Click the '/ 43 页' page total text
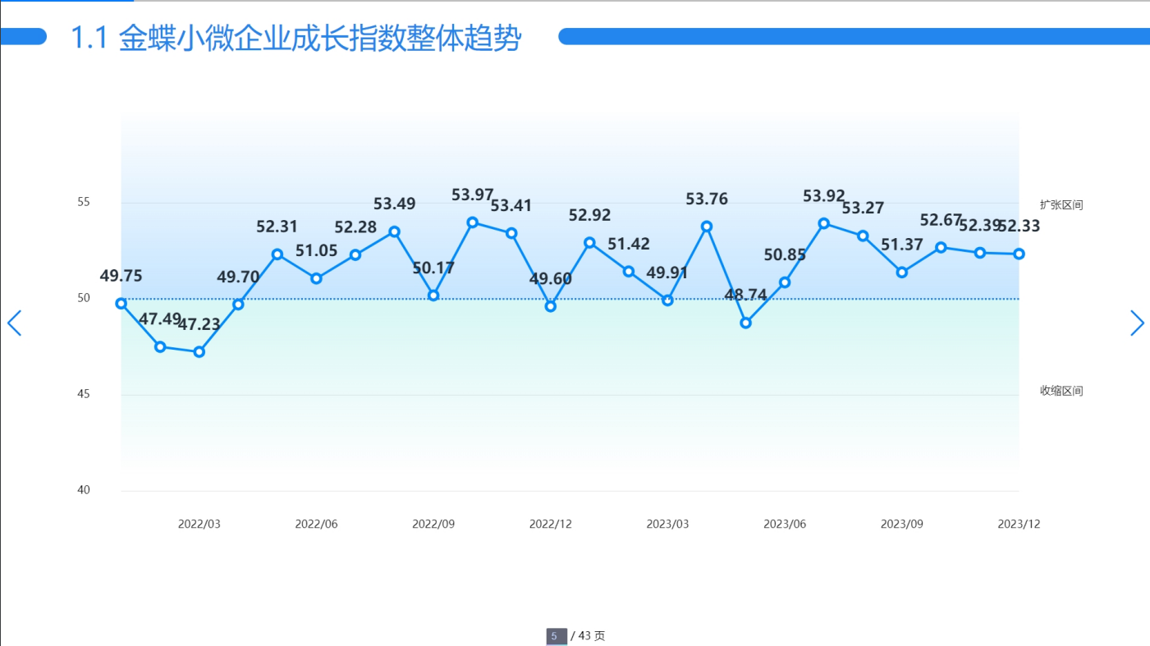1150x646 pixels. (x=588, y=636)
